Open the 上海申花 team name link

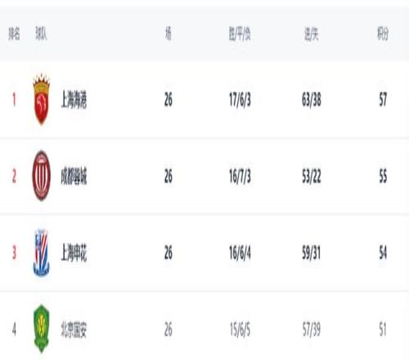[74, 253]
